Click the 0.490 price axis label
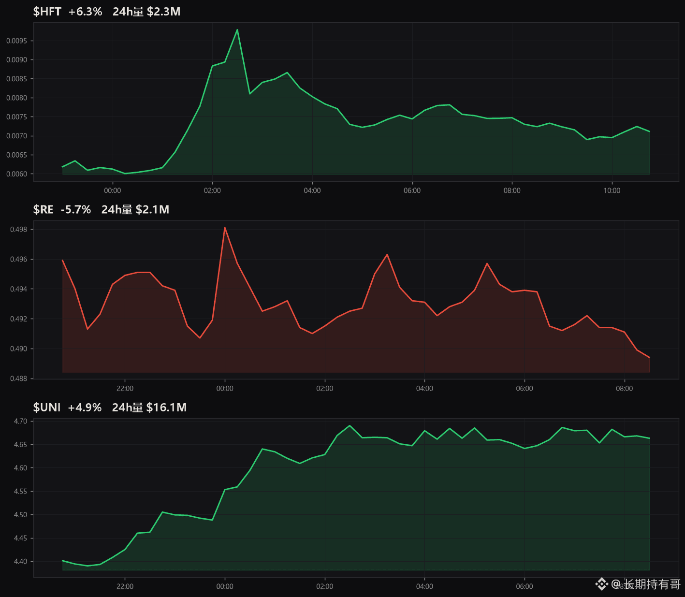This screenshot has width=685, height=597. (19, 349)
